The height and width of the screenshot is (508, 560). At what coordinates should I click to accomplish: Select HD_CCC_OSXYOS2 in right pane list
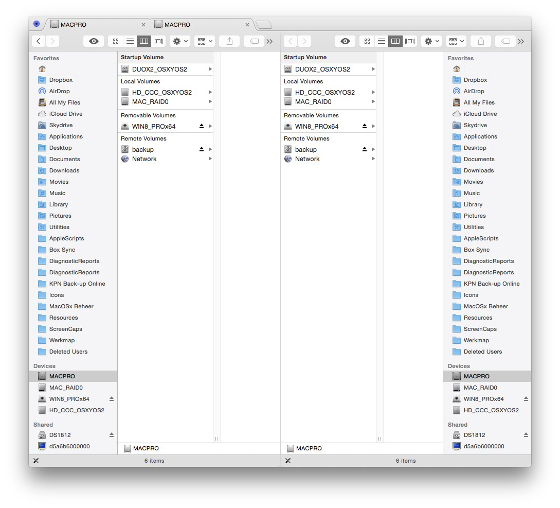point(328,92)
